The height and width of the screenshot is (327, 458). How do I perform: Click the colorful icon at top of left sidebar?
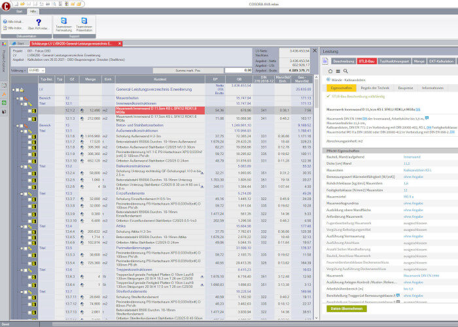[4, 44]
